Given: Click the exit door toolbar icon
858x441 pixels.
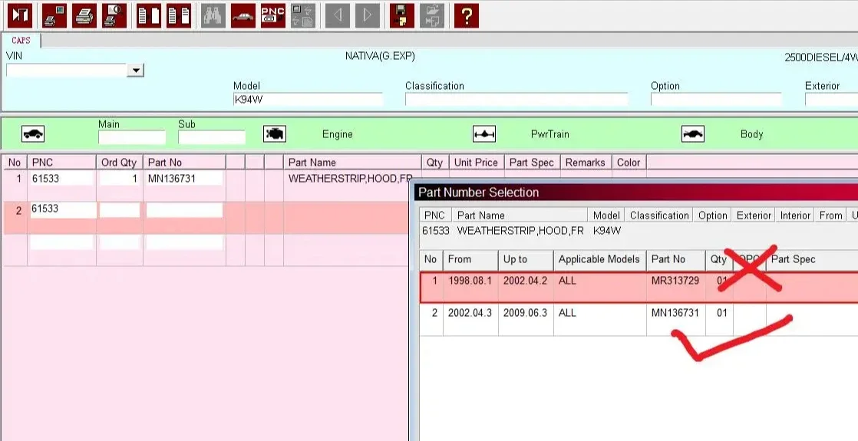Looking at the screenshot, I should pyautogui.click(x=20, y=15).
